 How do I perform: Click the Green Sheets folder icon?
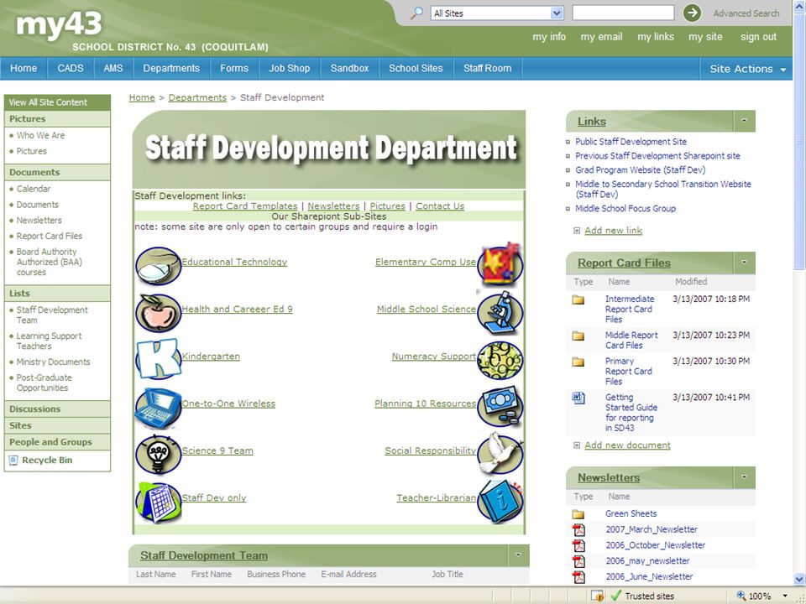578,514
